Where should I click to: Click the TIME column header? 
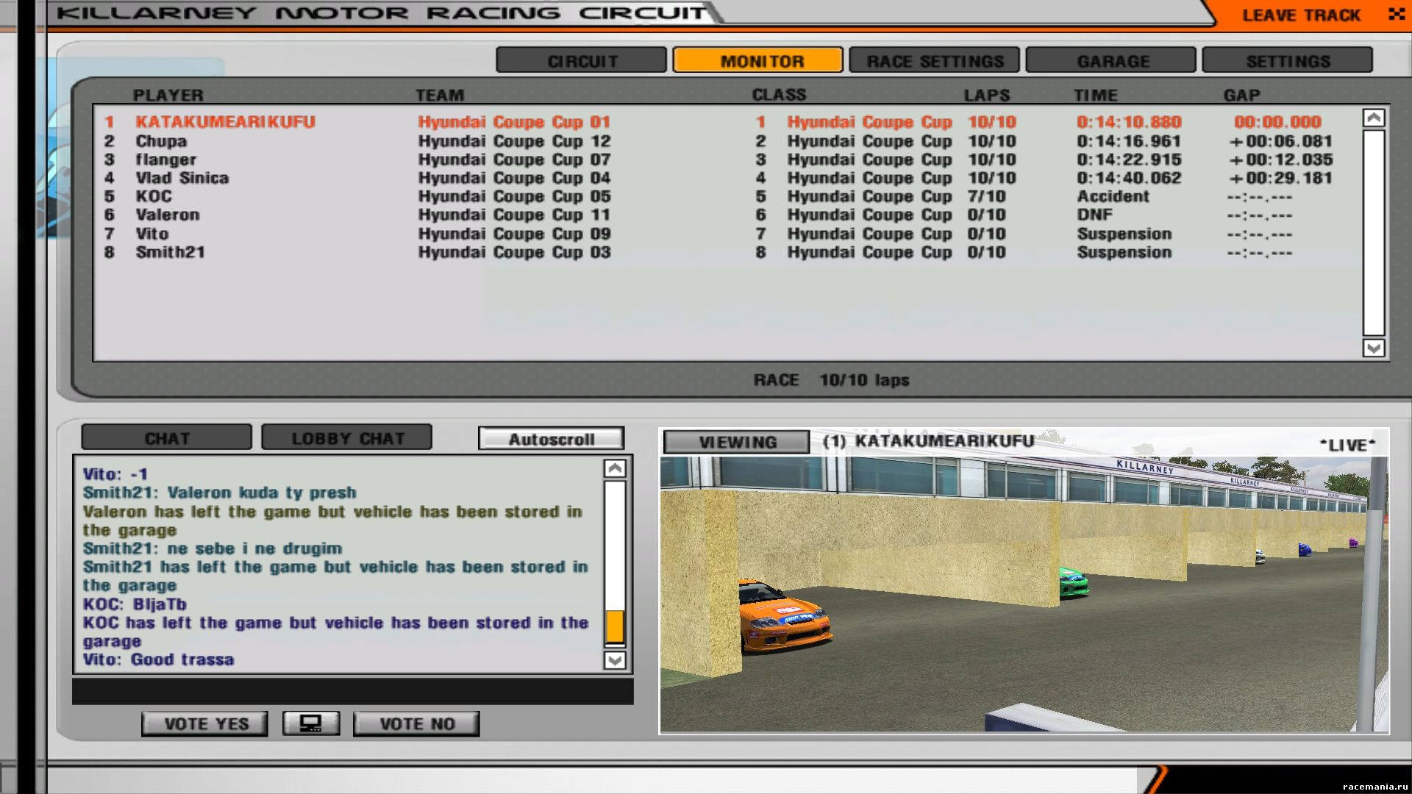click(x=1095, y=95)
